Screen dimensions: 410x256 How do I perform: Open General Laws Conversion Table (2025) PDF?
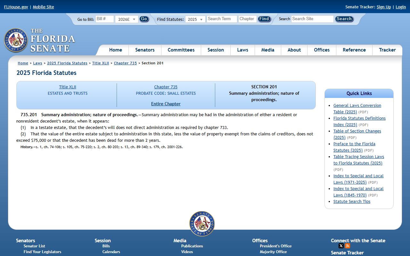coord(357,108)
